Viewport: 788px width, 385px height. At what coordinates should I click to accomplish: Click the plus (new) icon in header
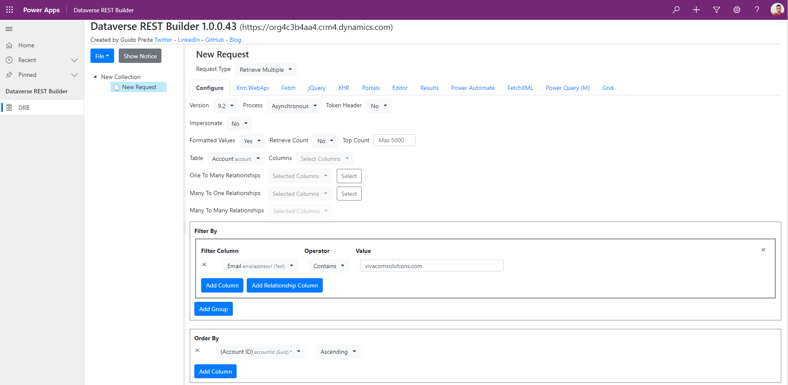click(696, 9)
